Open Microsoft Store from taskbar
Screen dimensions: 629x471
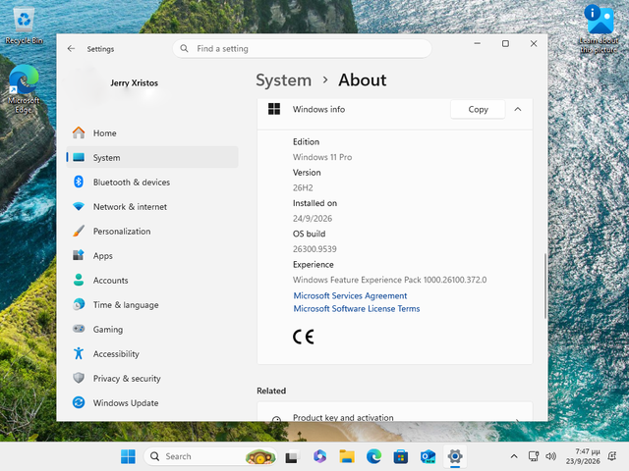click(x=401, y=456)
